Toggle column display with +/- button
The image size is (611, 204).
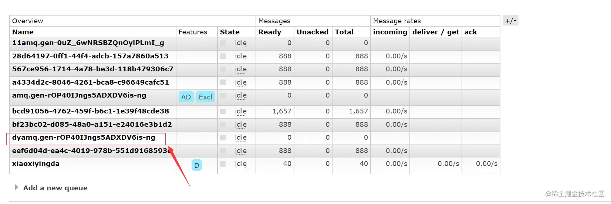click(x=510, y=21)
